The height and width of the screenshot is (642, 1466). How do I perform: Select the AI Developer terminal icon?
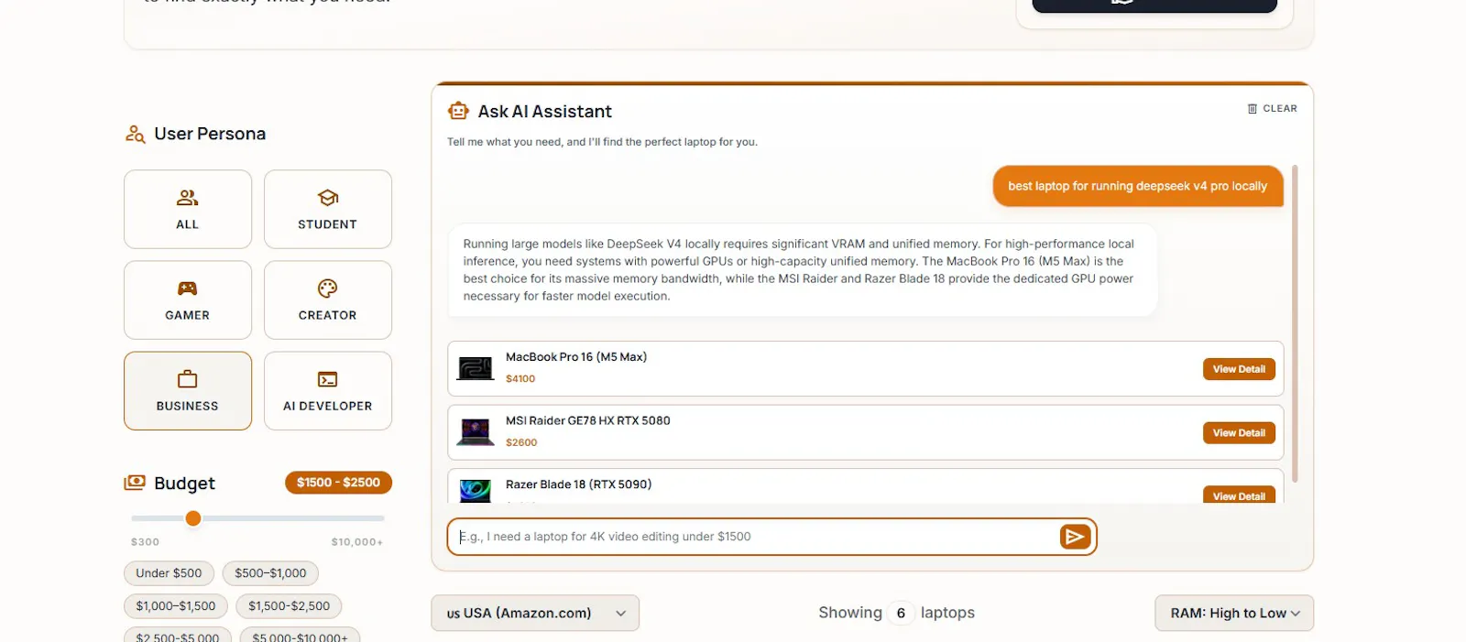pos(328,379)
